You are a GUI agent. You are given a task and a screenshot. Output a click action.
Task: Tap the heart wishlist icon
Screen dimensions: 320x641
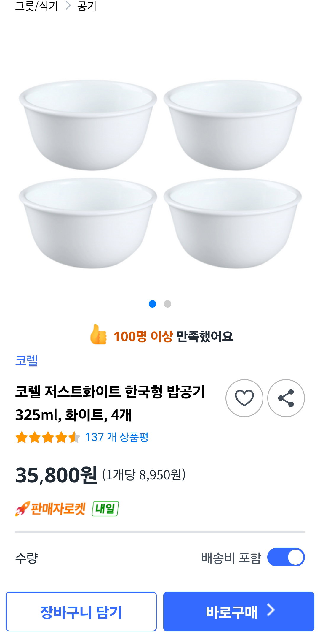pos(244,398)
